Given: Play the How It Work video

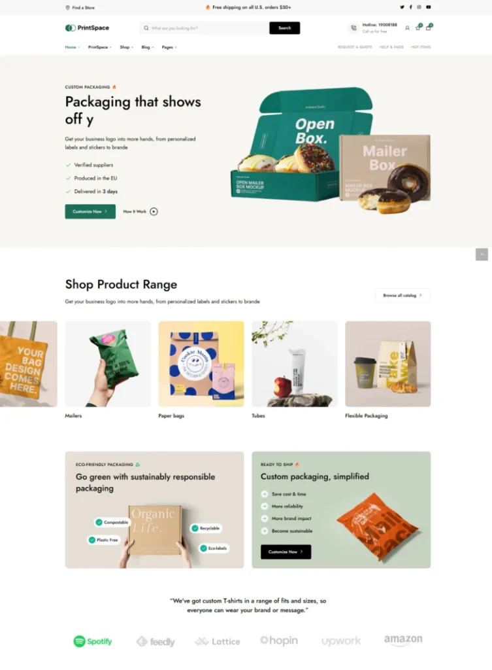Looking at the screenshot, I should tap(154, 211).
